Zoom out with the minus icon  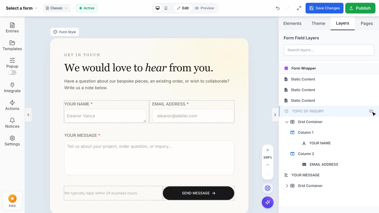point(268,165)
